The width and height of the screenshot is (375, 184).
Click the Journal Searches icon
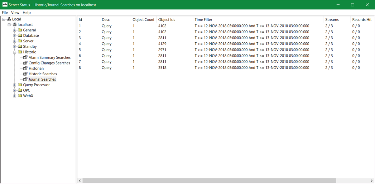26,79
